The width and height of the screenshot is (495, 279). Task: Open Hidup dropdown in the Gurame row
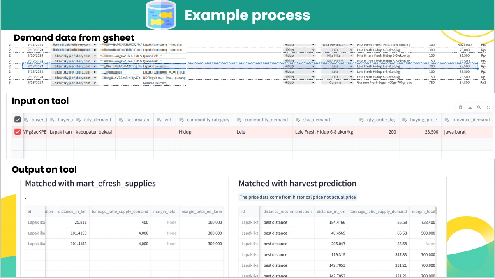coord(313,82)
